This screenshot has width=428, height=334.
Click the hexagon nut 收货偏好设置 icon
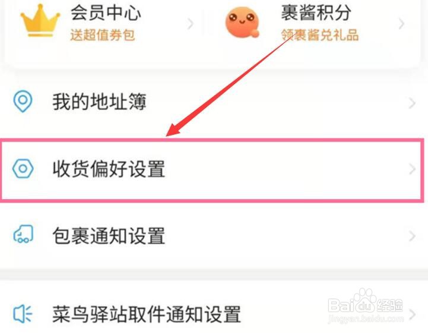[x=23, y=169]
